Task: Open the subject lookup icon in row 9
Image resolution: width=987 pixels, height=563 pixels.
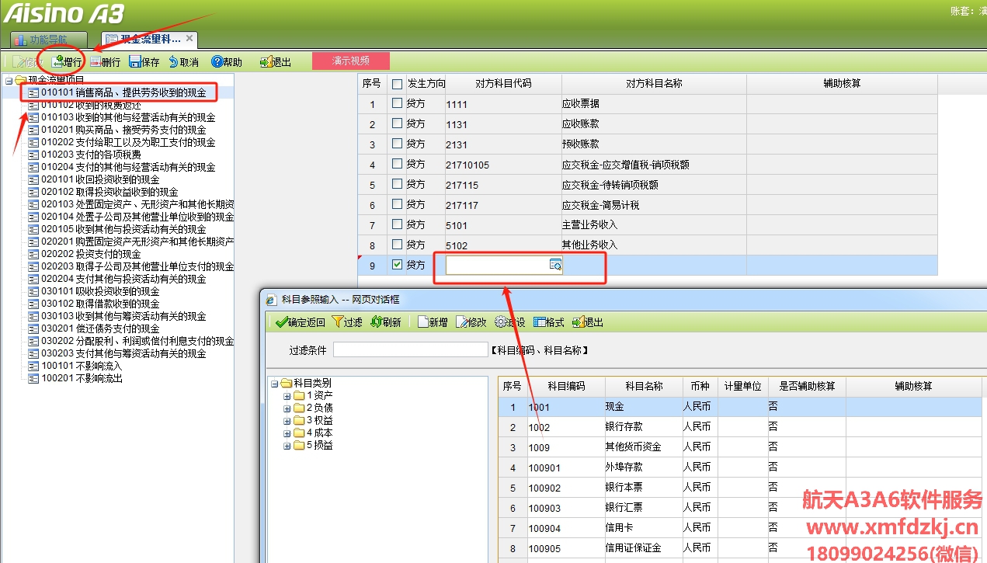Action: tap(555, 266)
